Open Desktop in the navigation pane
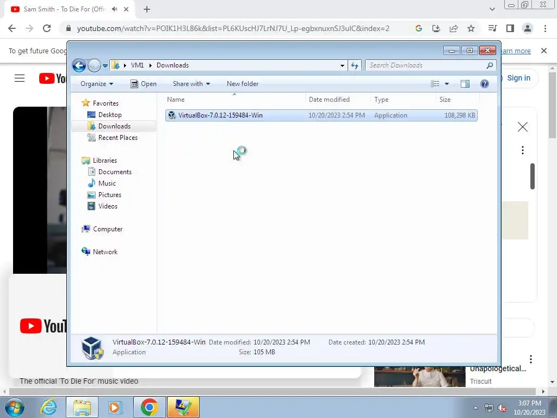The height and width of the screenshot is (418, 557). click(110, 115)
